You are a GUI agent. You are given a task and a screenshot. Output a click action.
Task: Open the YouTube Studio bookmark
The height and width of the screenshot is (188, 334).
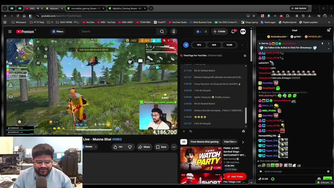pyautogui.click(x=178, y=22)
